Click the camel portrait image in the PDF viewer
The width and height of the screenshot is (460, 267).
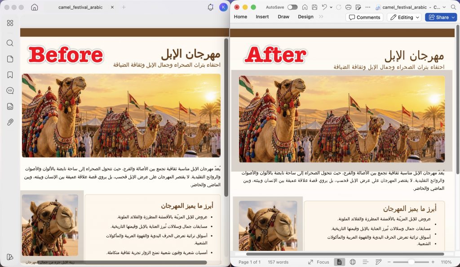click(x=50, y=225)
